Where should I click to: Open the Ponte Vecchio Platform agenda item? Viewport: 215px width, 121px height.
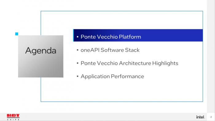pos(111,37)
